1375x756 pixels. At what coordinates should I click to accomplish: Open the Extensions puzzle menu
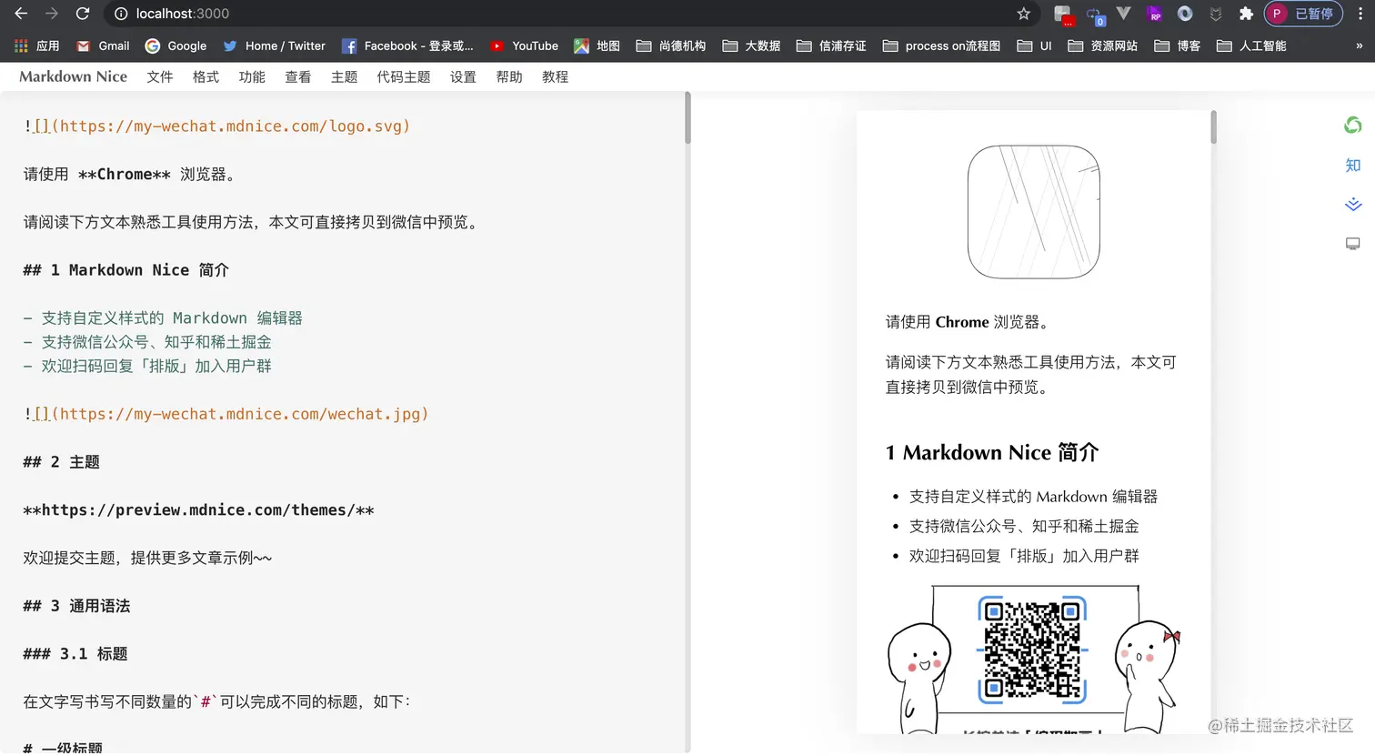(1246, 14)
